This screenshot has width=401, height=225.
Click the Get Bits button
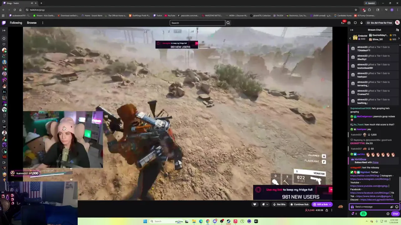tap(279, 204)
